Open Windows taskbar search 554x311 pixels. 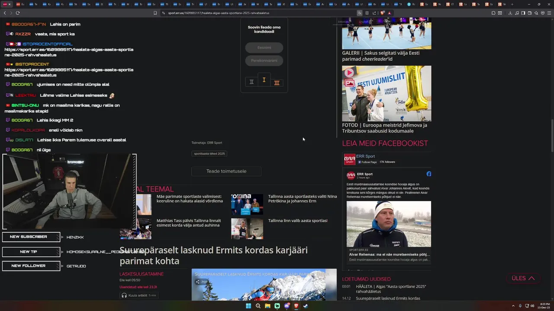(x=258, y=306)
